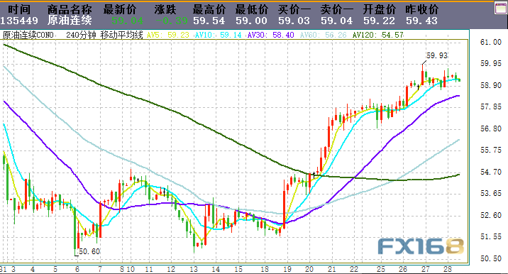Image resolution: width=508 pixels, height=274 pixels.
Task: Click the 原油连续 product name cell
Action: coord(70,21)
